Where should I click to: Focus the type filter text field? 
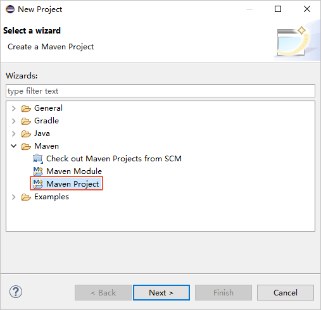[x=160, y=91]
